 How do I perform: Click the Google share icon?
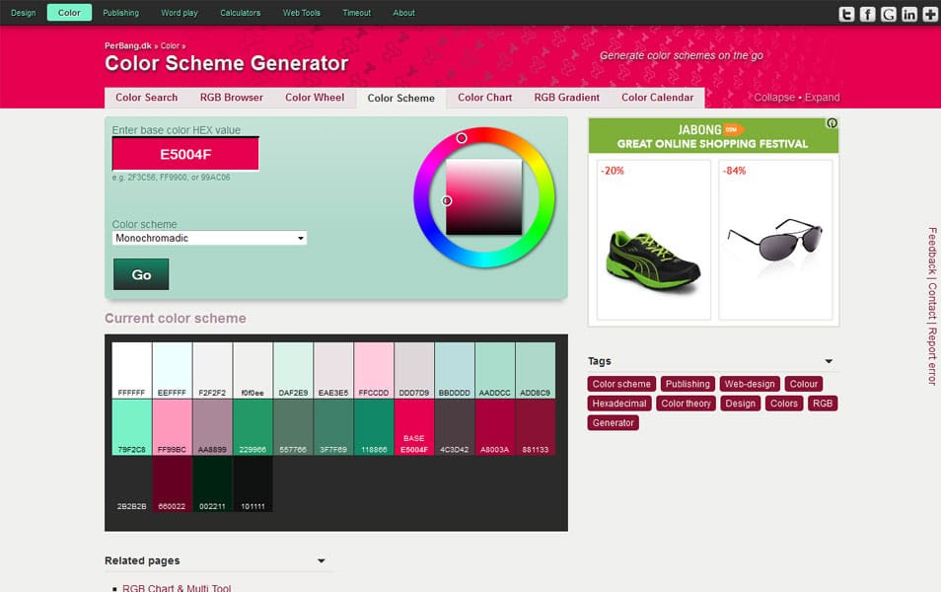coord(889,14)
